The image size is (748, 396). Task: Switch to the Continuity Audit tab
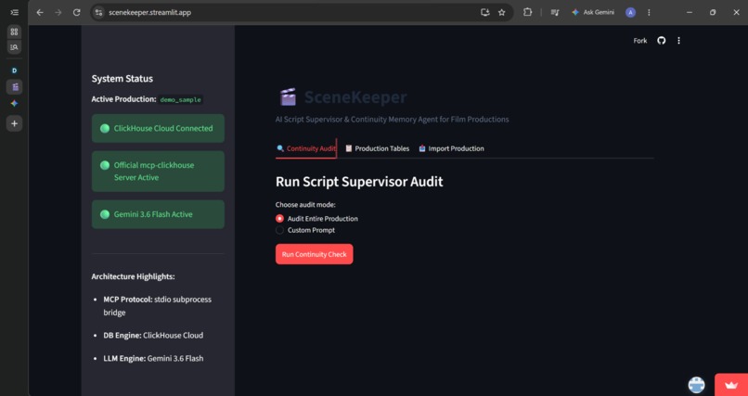(x=306, y=148)
